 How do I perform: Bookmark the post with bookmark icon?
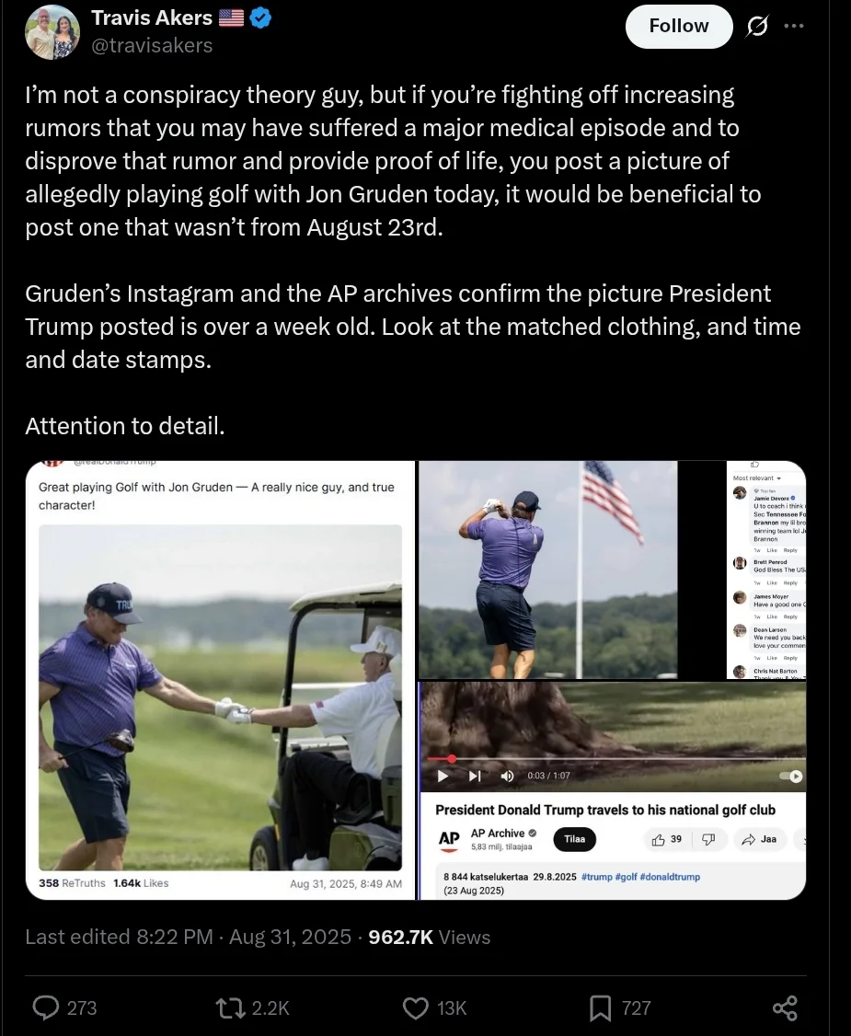599,1007
